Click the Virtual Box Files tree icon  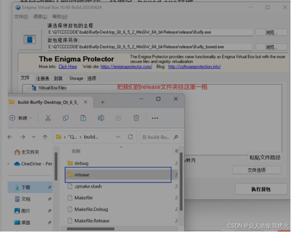pyautogui.click(x=34, y=88)
